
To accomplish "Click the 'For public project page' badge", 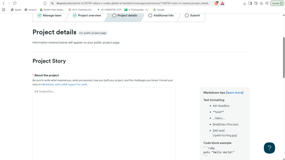I will [x=93, y=33].
